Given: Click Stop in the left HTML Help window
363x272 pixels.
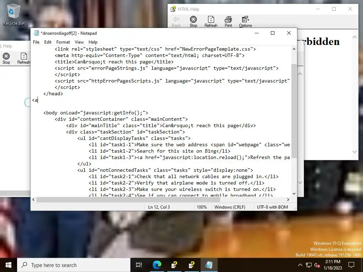Looking at the screenshot, I should click(6, 58).
